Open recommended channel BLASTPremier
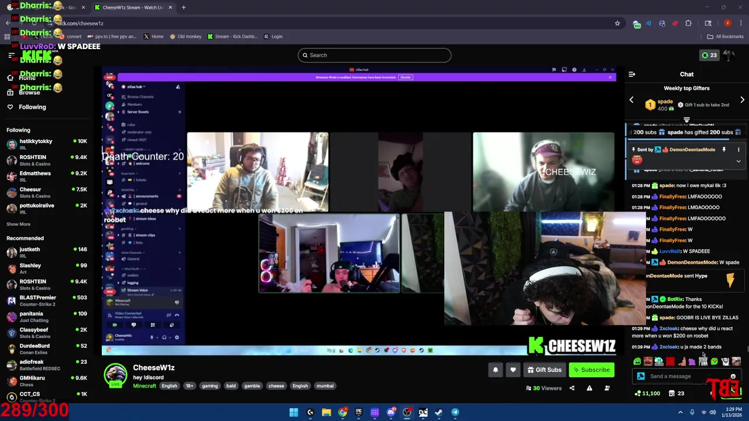 (47, 301)
